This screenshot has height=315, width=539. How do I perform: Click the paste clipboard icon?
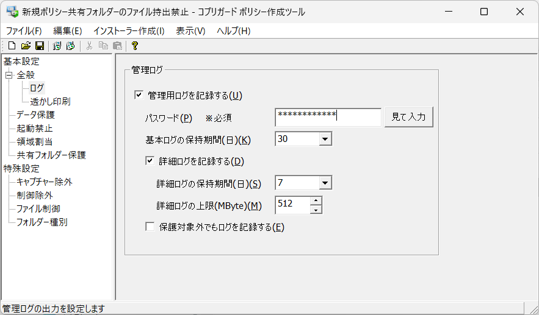pos(118,46)
